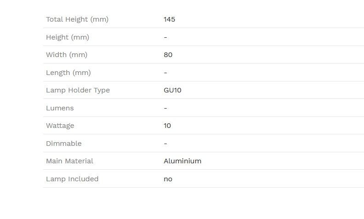Viewport: 364px width, 219px height.
Task: Click the Wattage label
Action: [x=60, y=126]
